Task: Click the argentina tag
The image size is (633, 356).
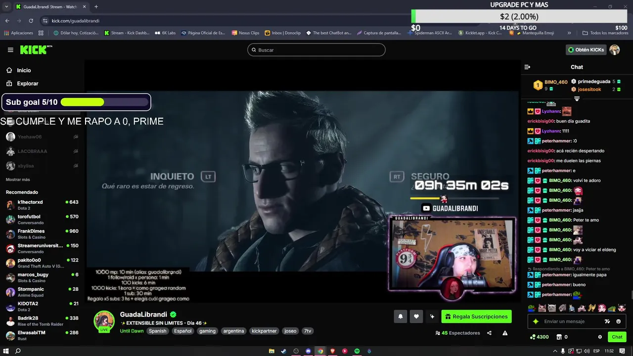Action: pos(233,331)
